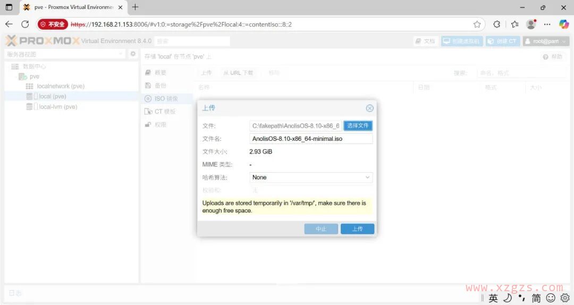The width and height of the screenshot is (574, 305).
Task: Click browser refresh icon
Action: [x=25, y=24]
